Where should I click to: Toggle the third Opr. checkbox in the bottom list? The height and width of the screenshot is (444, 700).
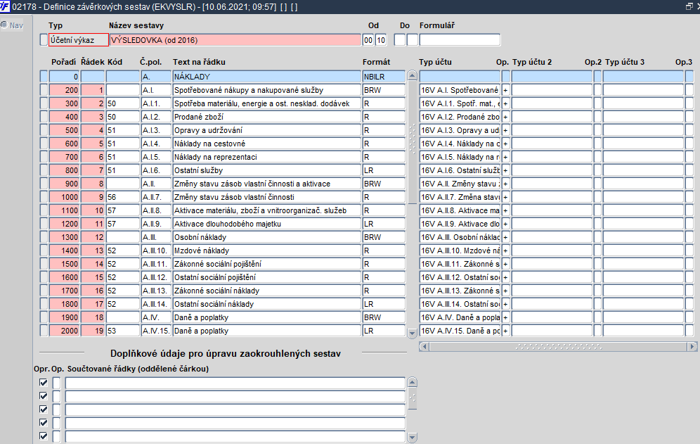pos(44,410)
